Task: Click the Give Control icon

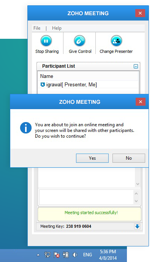Action: point(80,41)
